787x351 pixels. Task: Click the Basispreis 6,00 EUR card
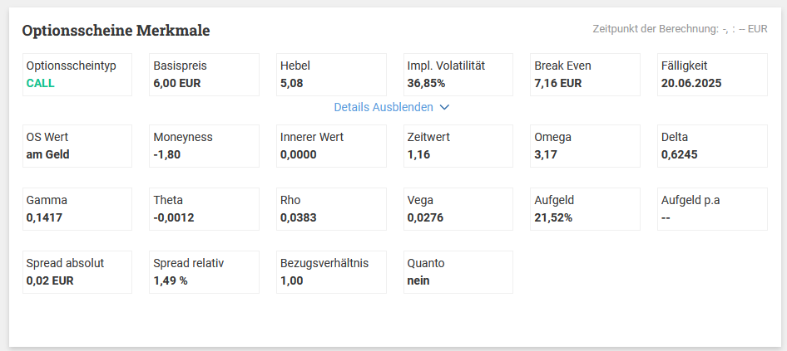pos(205,75)
